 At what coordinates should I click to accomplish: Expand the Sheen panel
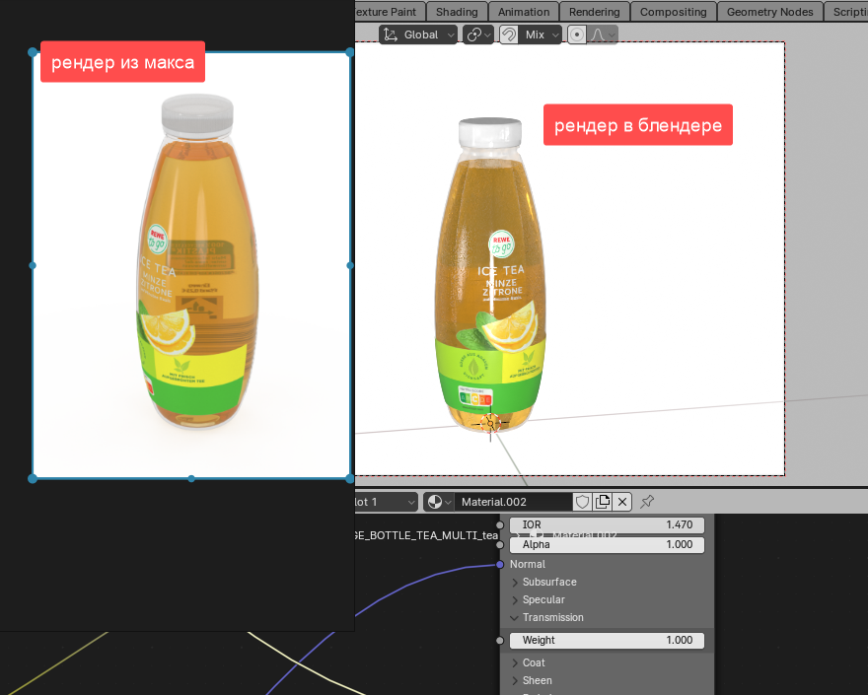pos(532,680)
